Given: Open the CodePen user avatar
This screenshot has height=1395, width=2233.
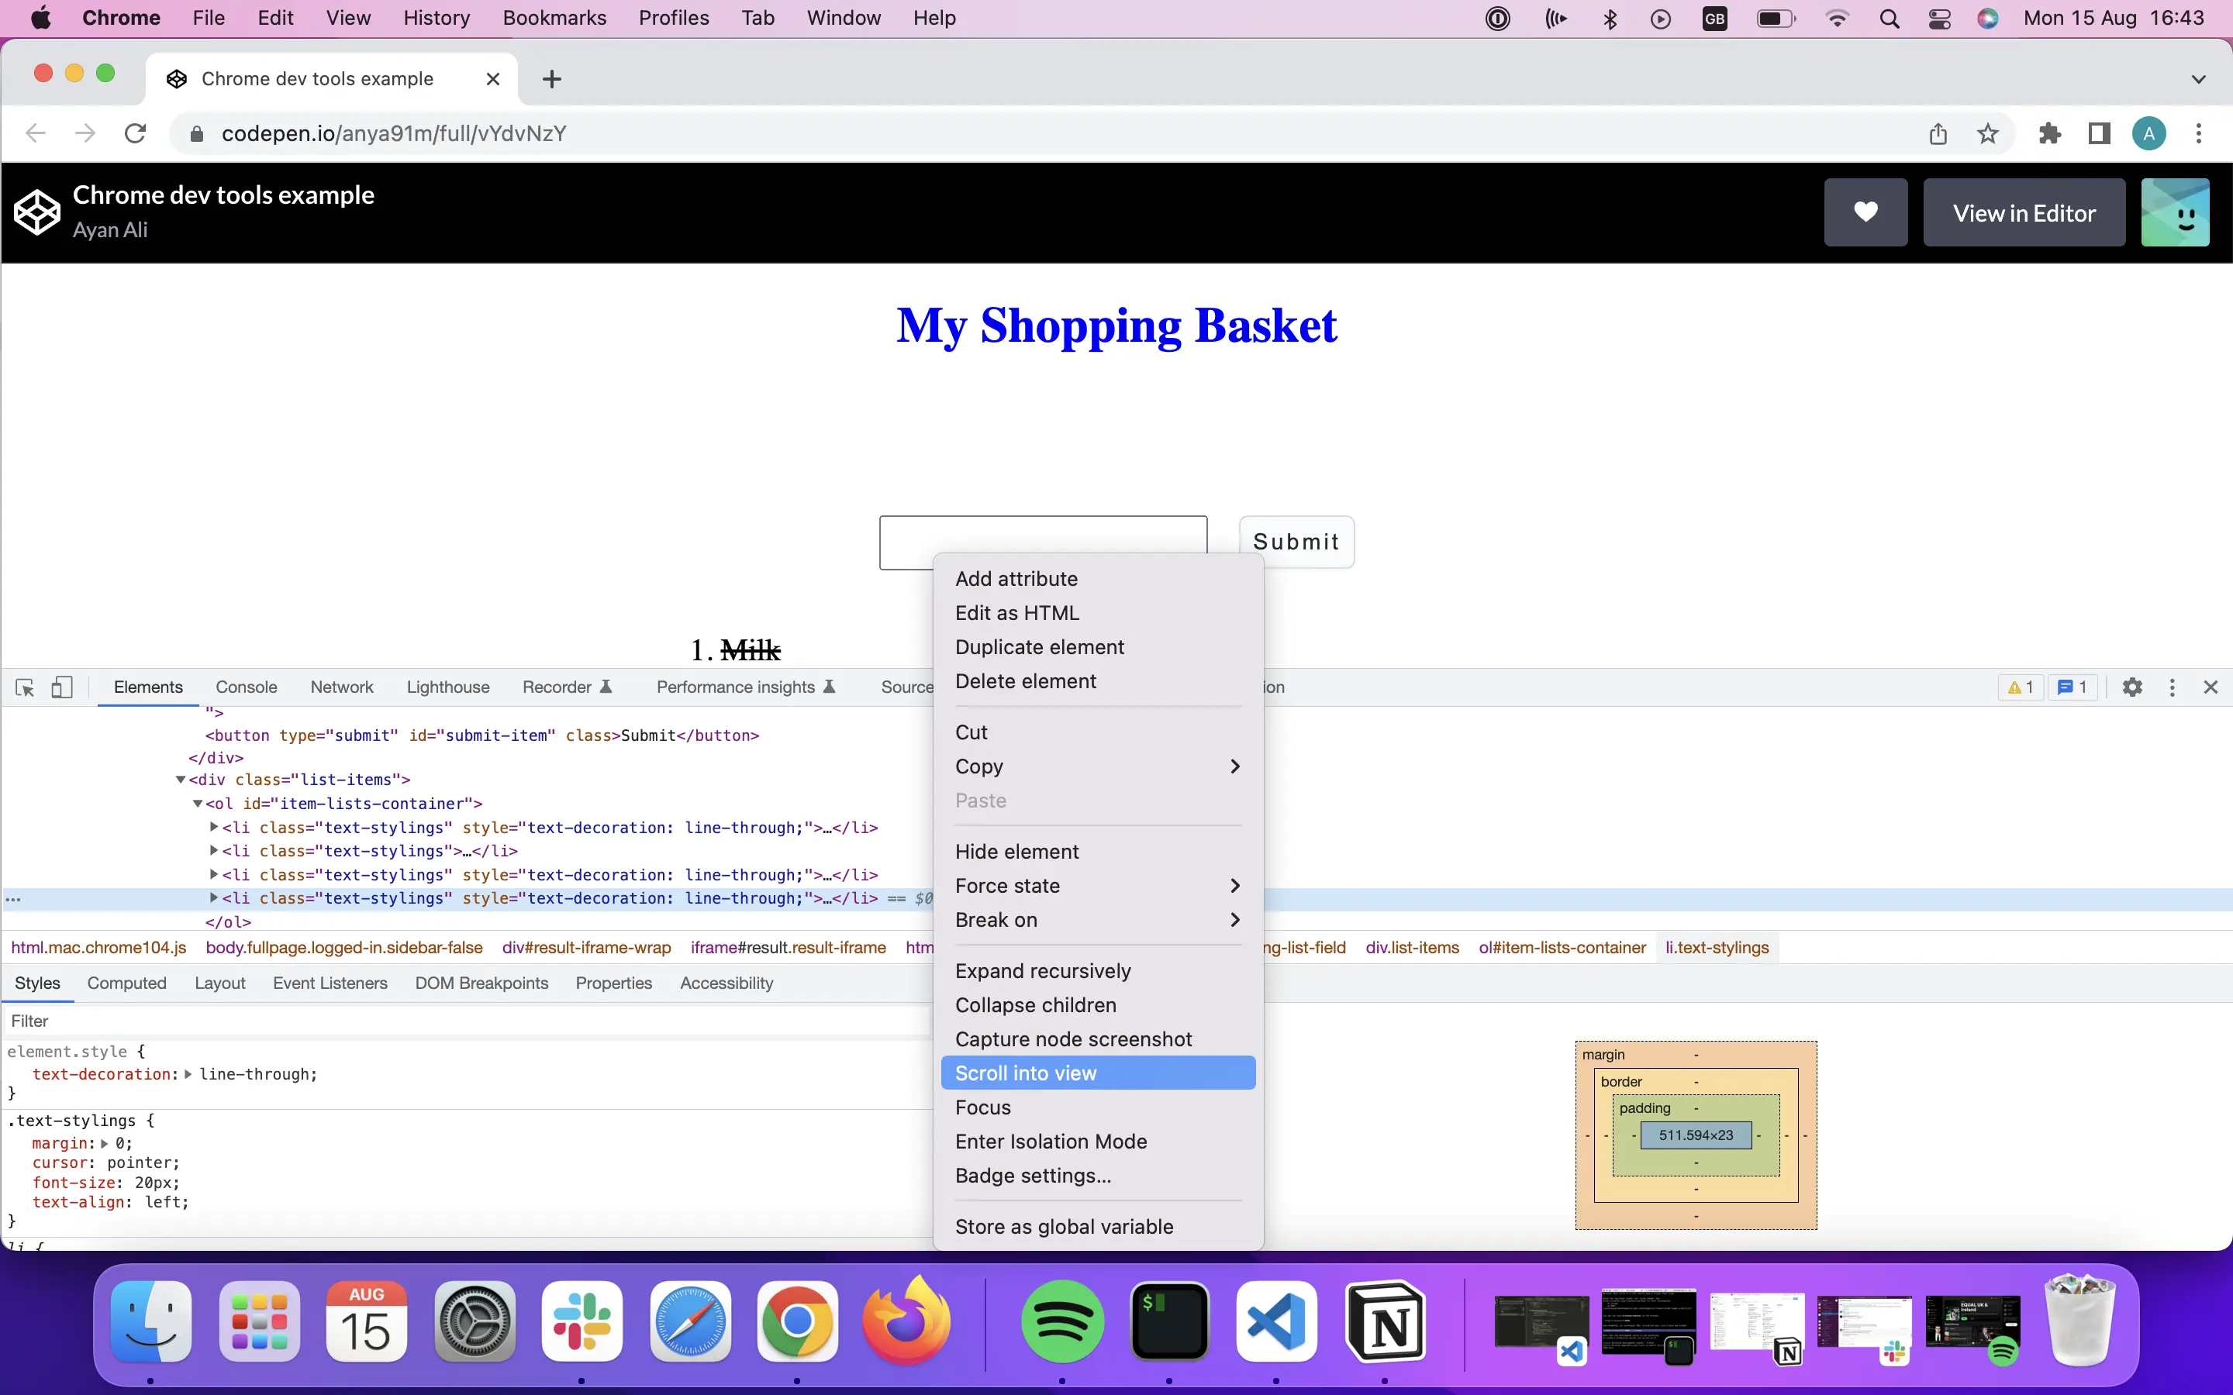Looking at the screenshot, I should pyautogui.click(x=2175, y=212).
